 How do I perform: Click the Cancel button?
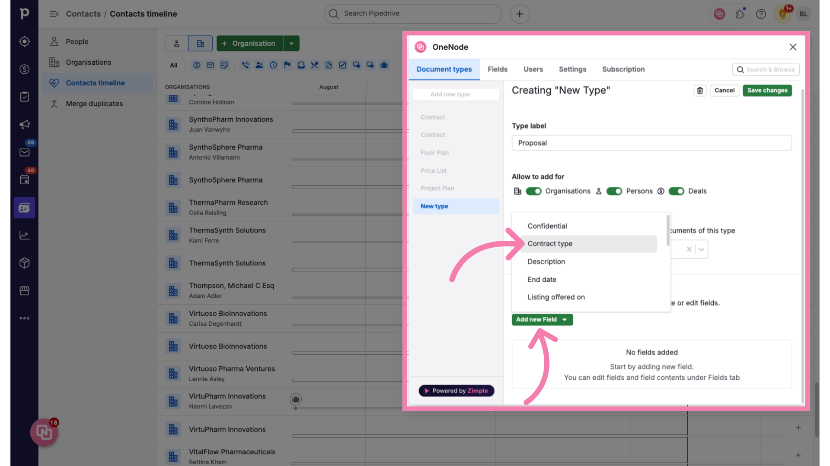(724, 91)
